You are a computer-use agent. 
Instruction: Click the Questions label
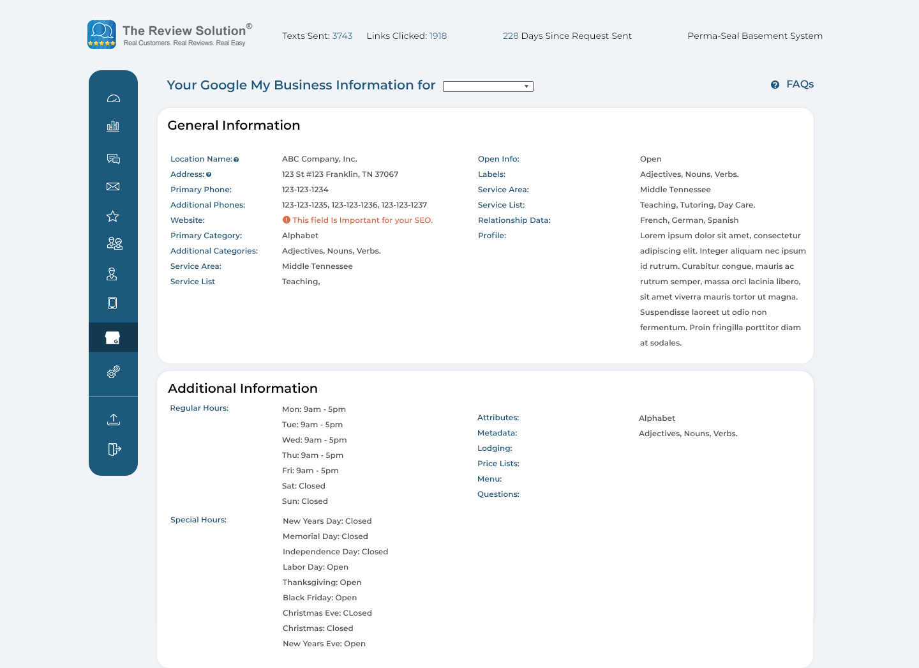click(x=498, y=494)
